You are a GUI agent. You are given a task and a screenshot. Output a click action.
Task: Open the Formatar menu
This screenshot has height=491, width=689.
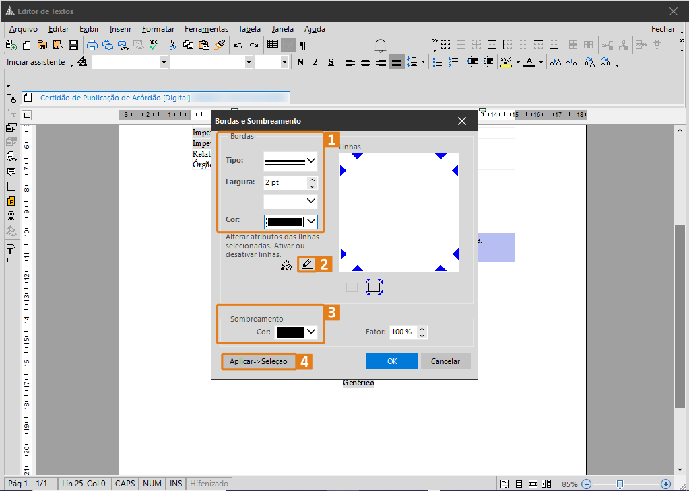click(158, 29)
